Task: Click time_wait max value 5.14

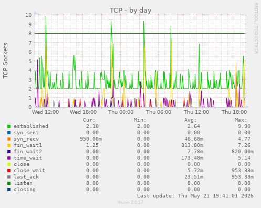Action: (x=244, y=158)
